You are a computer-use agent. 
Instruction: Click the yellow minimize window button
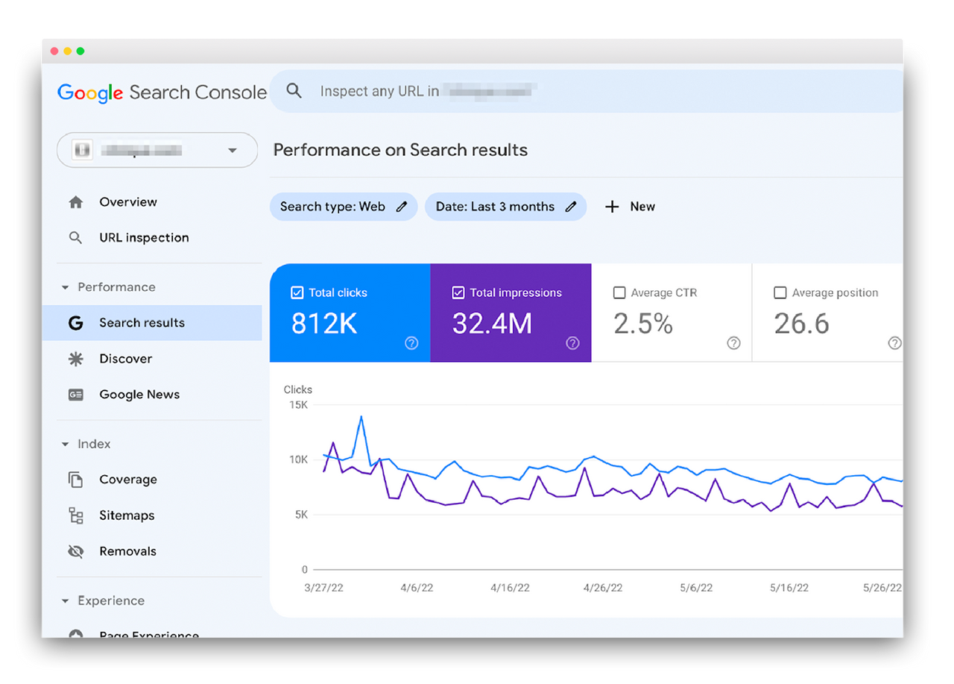click(x=67, y=51)
